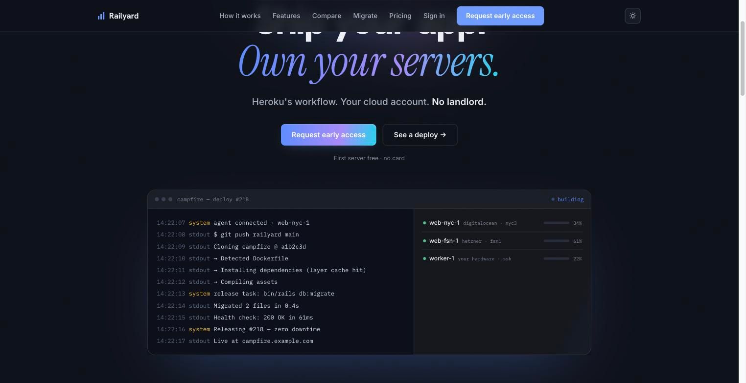Open the Migrate nav item
The width and height of the screenshot is (746, 383).
click(x=365, y=16)
